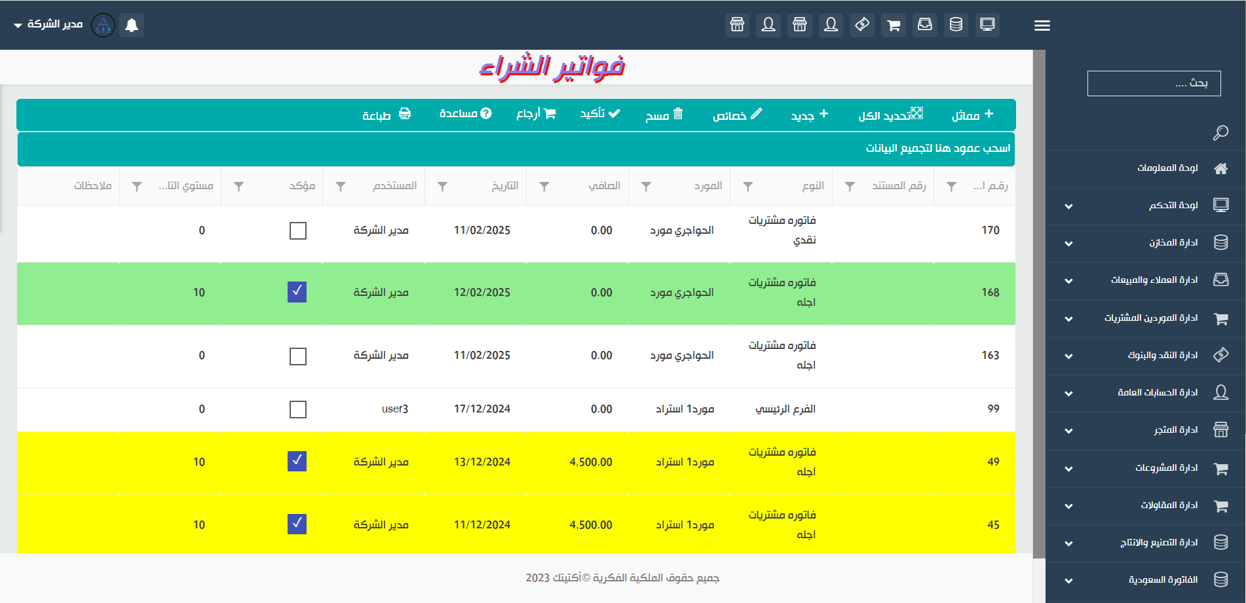
Task: Open the hamburger menu
Action: click(x=1042, y=26)
